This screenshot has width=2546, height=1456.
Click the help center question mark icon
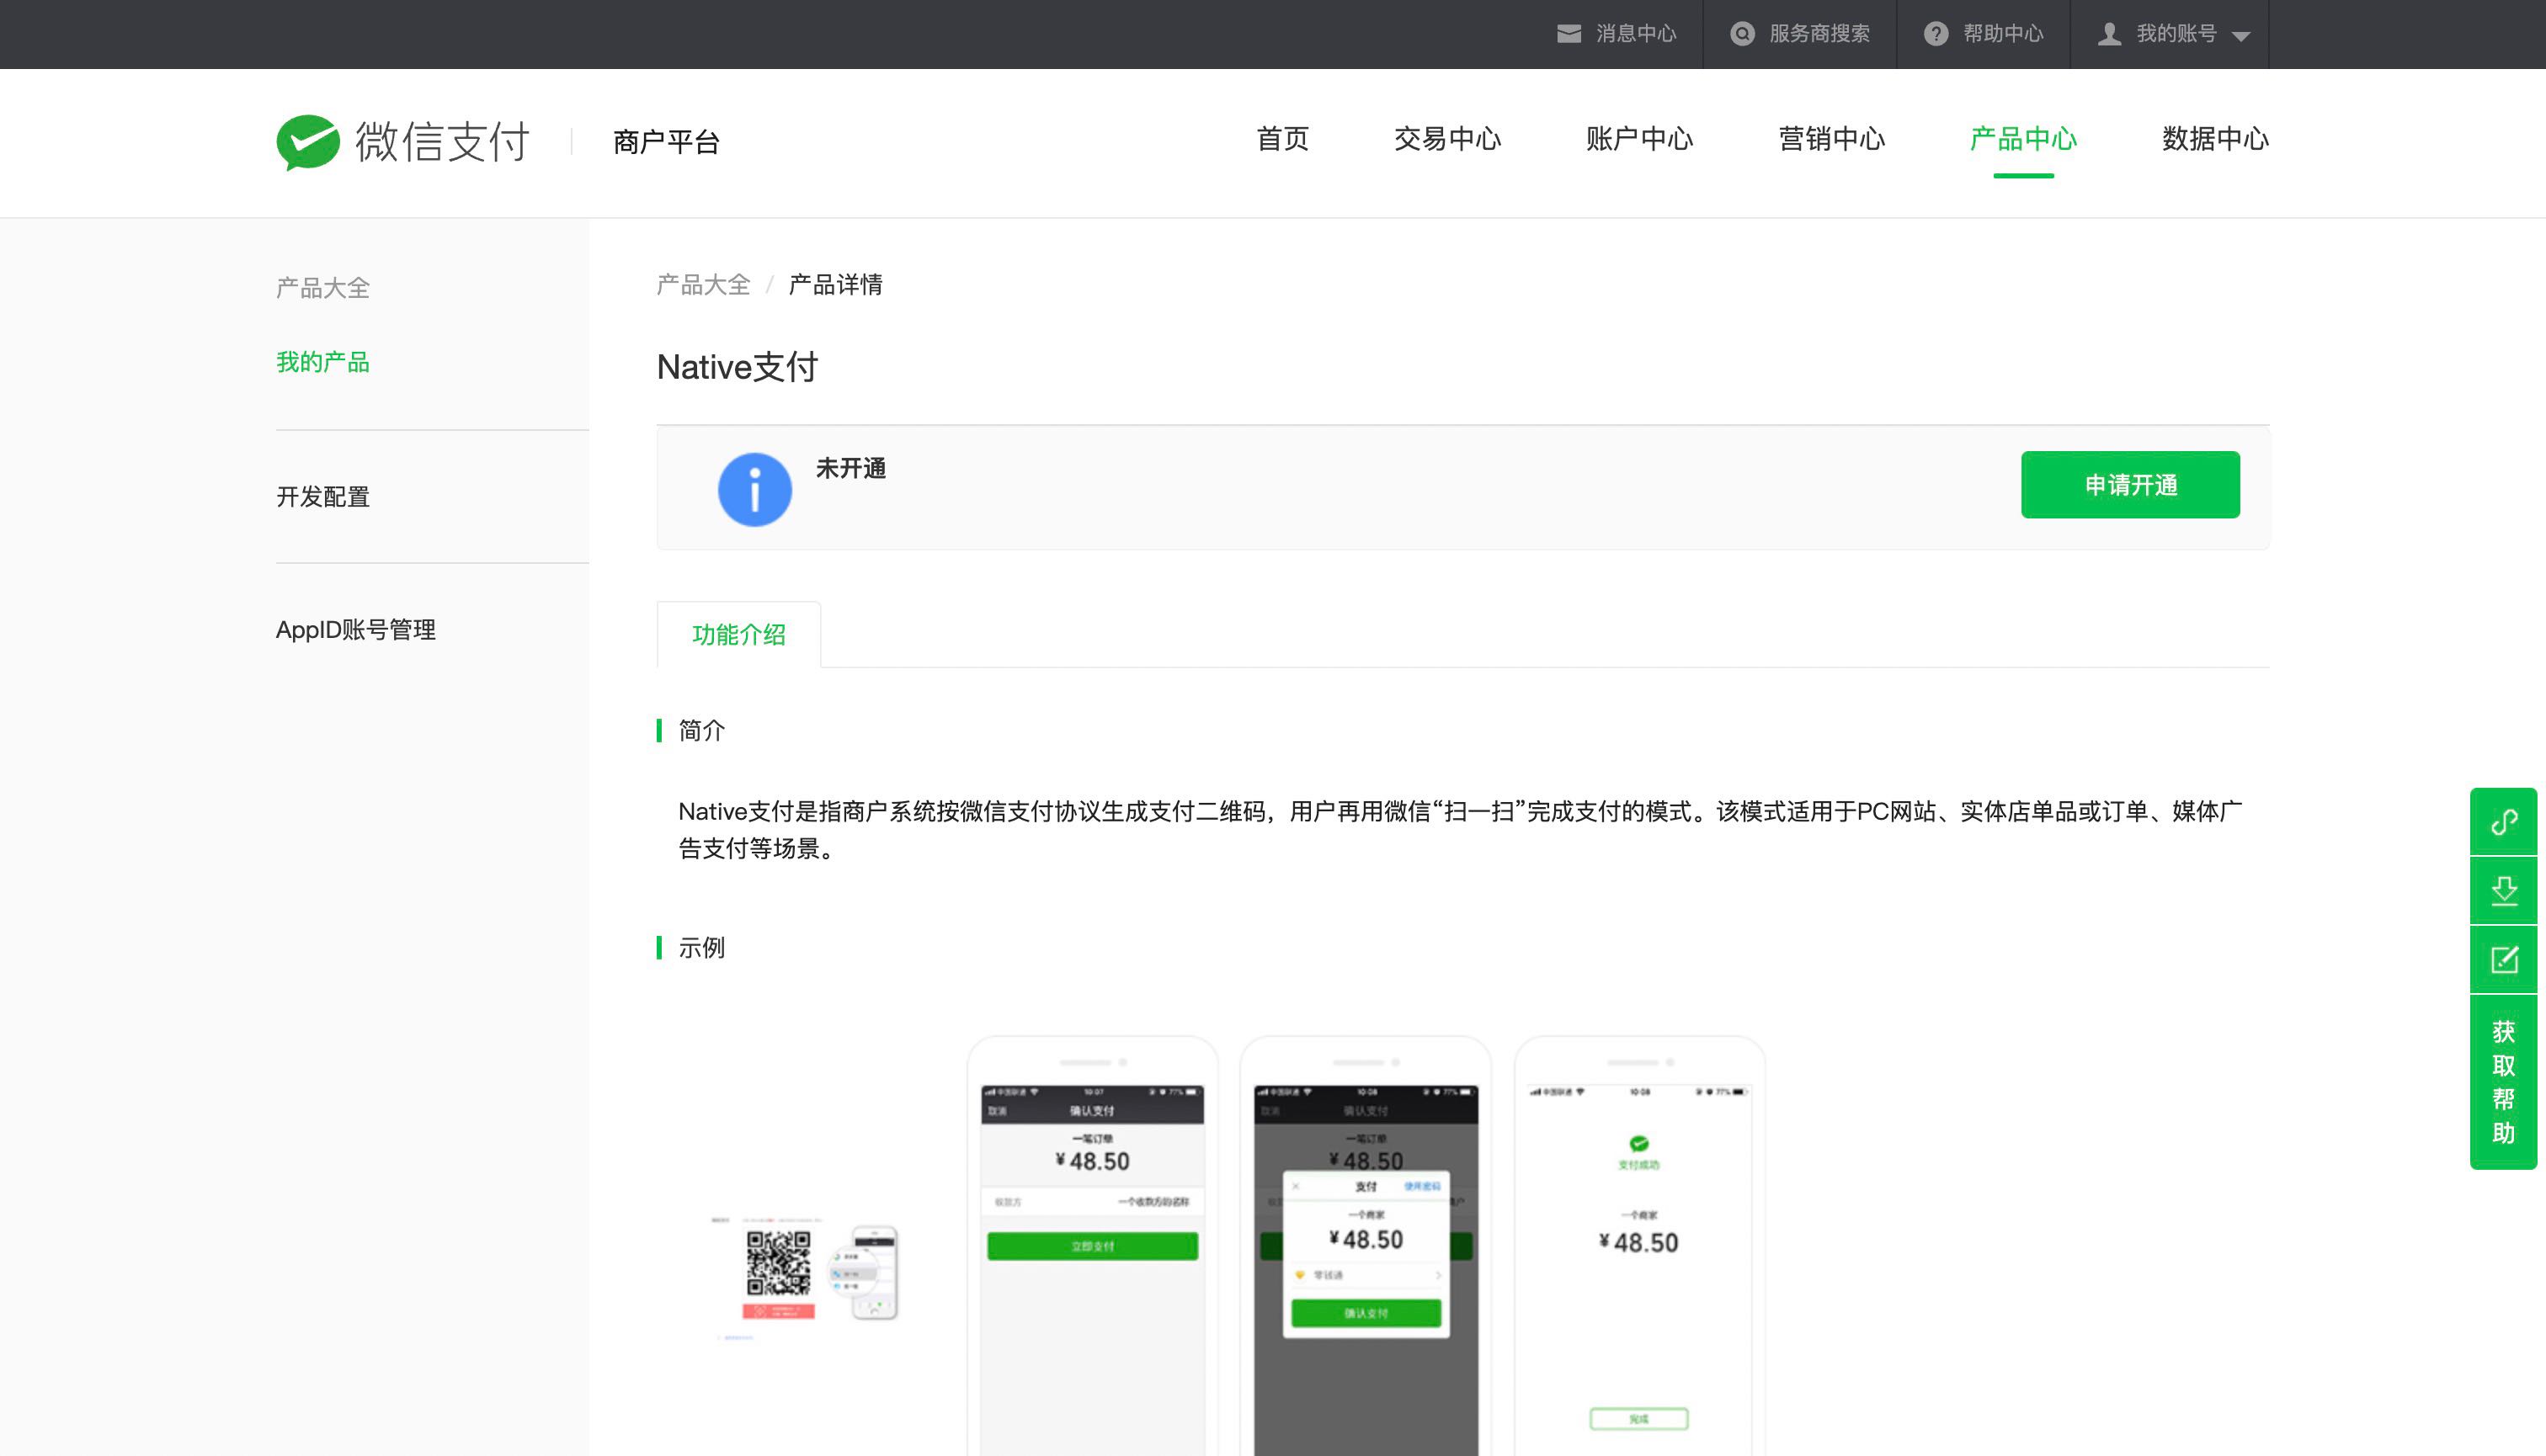[1936, 34]
